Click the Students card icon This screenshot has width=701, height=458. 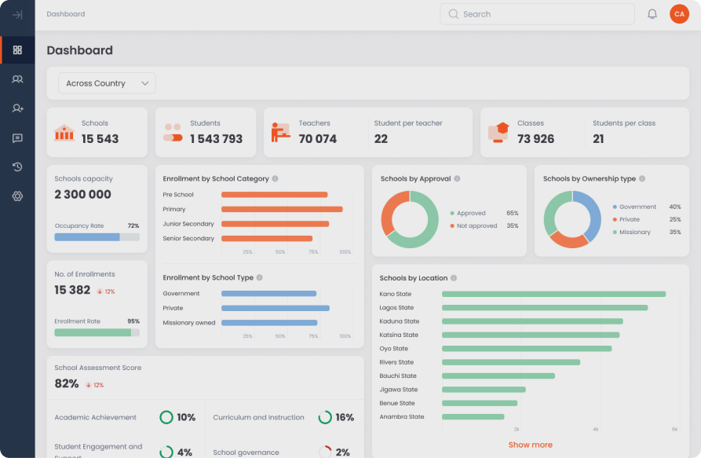[173, 133]
